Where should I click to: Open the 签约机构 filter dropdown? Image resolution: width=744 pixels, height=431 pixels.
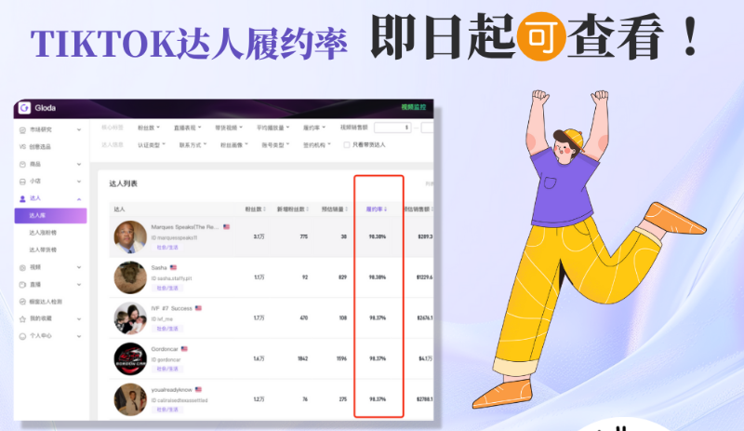(x=317, y=145)
